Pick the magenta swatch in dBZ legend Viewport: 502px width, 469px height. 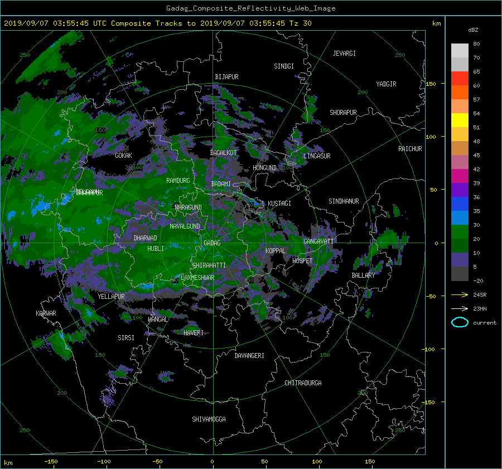[460, 176]
